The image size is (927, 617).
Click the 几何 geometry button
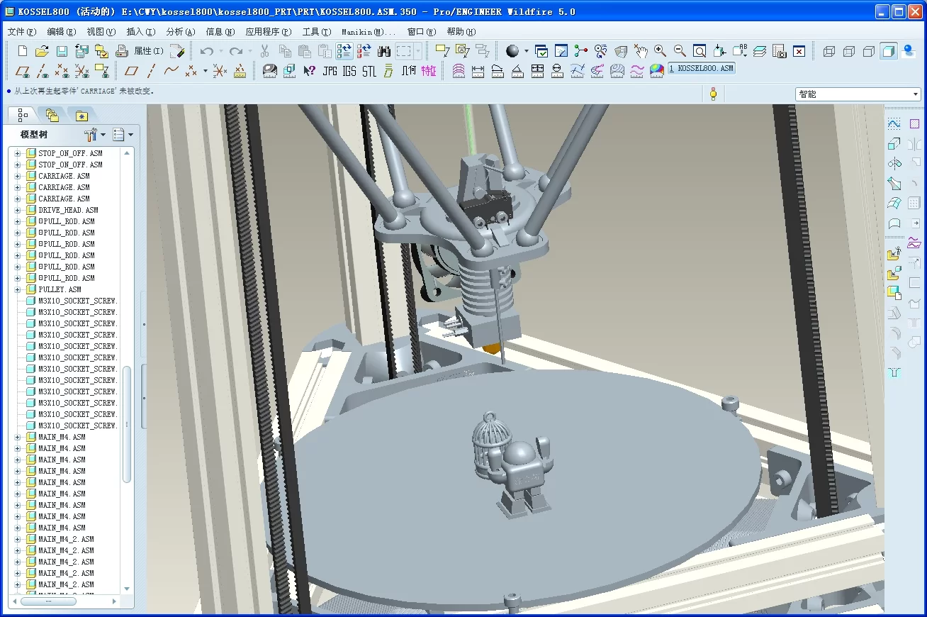point(408,71)
